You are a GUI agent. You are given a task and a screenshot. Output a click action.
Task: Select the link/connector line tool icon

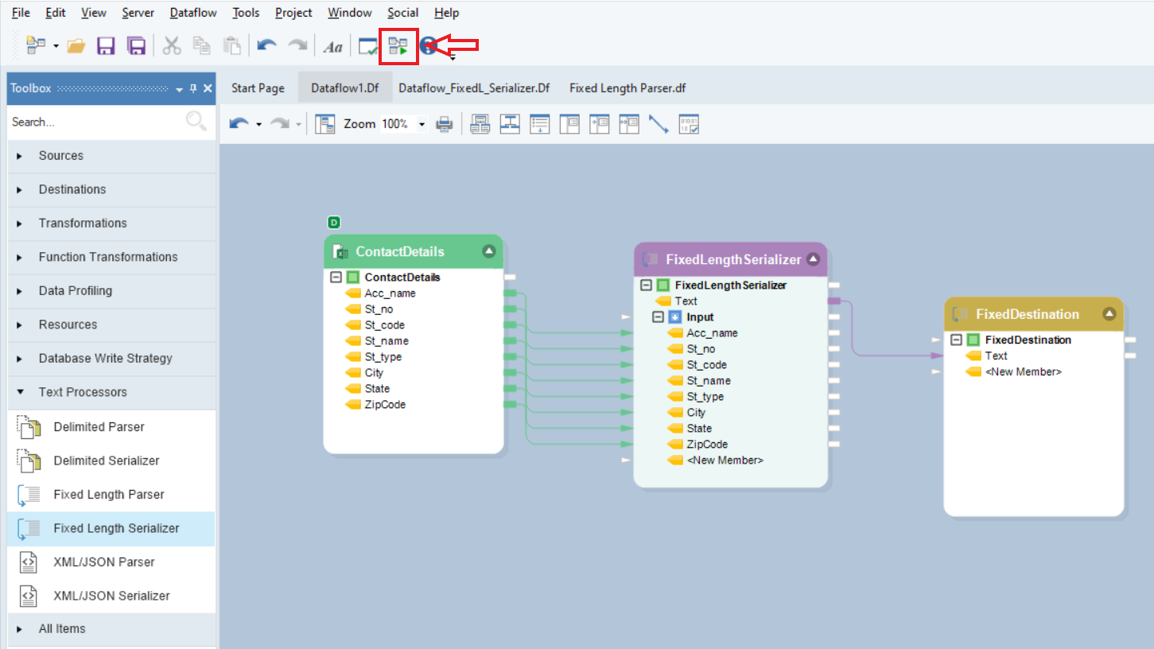click(x=659, y=124)
